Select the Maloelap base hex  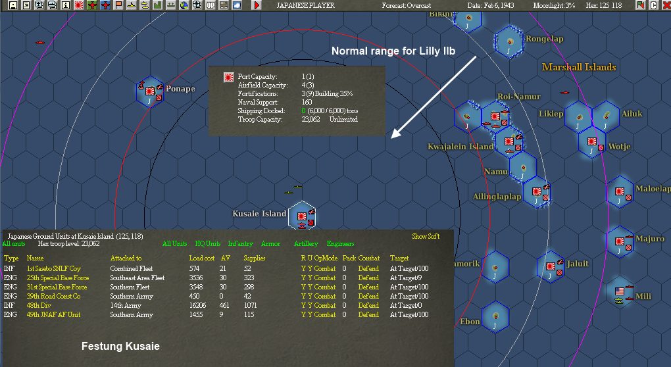[620, 191]
